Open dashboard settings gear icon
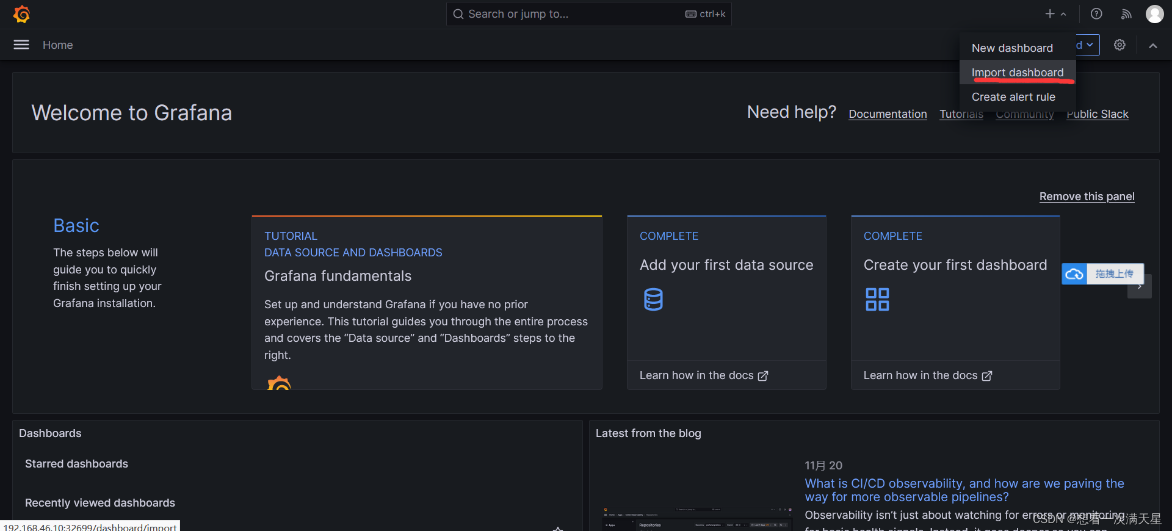The width and height of the screenshot is (1172, 531). (1120, 45)
